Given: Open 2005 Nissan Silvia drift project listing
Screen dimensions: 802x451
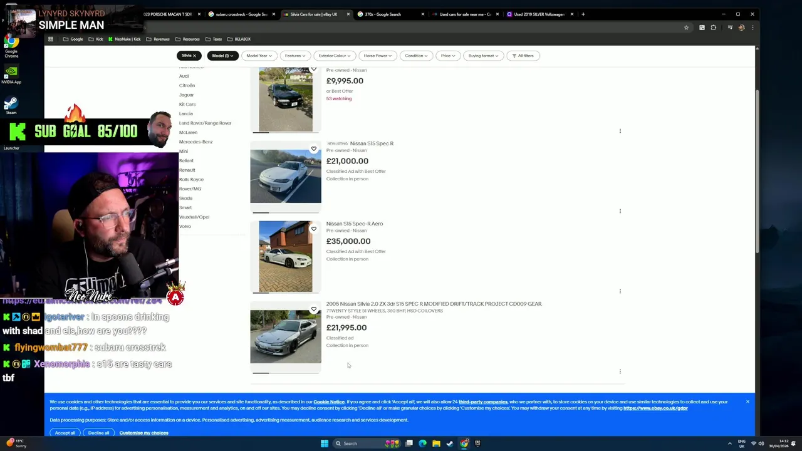Looking at the screenshot, I should (x=434, y=304).
